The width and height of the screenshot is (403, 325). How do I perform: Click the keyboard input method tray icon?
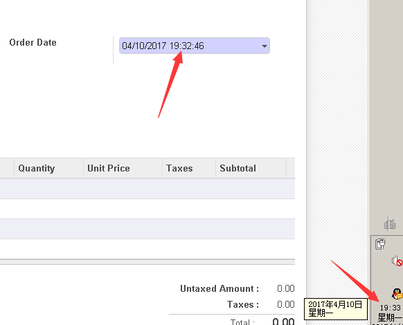pos(390,224)
